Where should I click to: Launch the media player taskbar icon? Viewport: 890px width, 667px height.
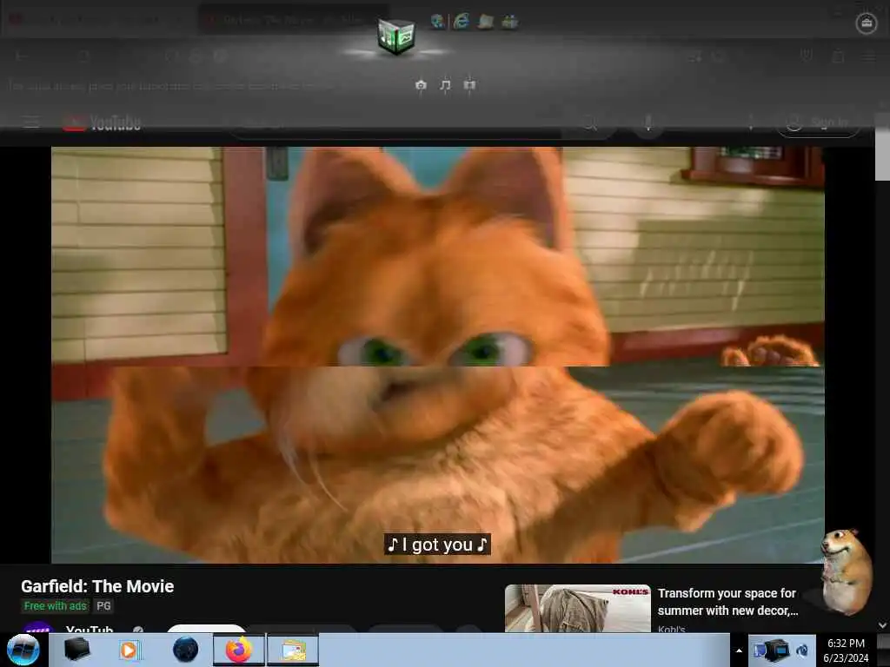[129, 650]
